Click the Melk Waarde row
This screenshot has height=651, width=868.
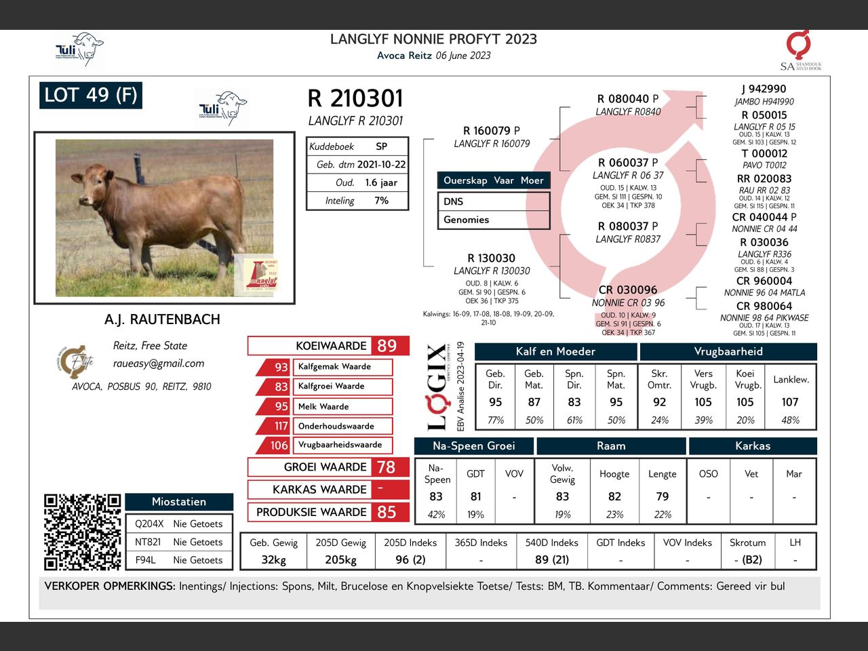(325, 406)
